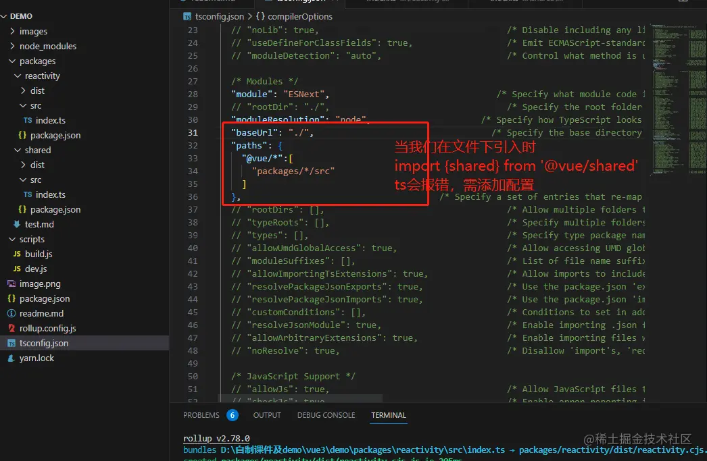
Task: Open package.json in the reactivity folder
Action: click(x=55, y=135)
